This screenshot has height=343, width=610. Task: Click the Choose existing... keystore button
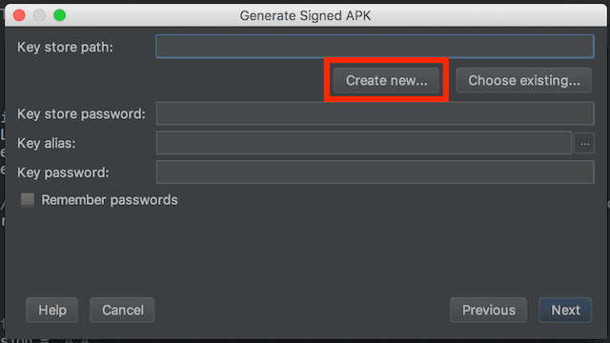523,80
